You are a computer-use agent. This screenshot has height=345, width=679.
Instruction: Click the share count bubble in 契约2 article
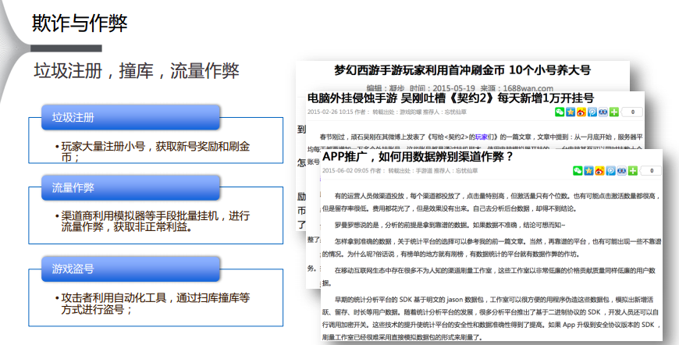click(632, 112)
